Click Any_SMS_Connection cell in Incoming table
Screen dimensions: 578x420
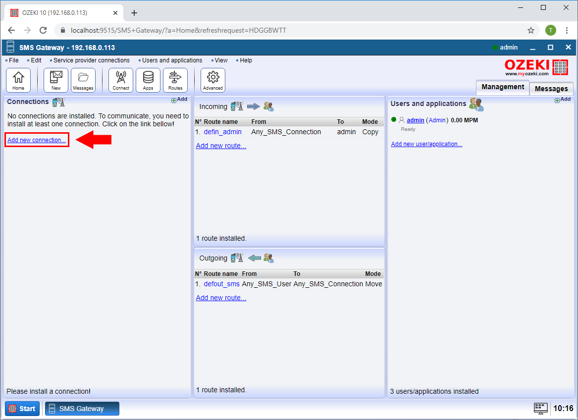286,132
